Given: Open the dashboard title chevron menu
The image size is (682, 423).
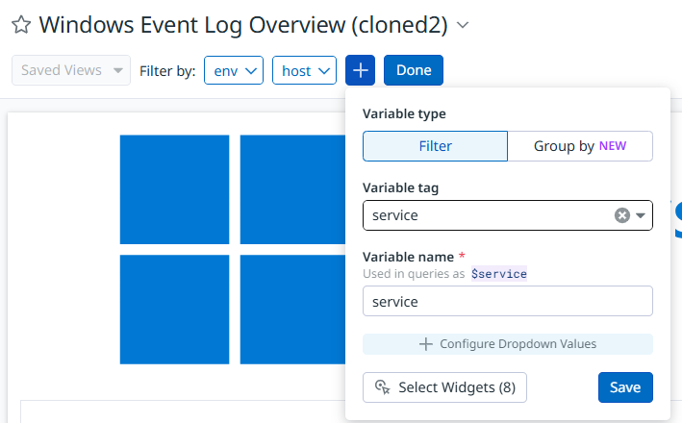Looking at the screenshot, I should pos(463,25).
